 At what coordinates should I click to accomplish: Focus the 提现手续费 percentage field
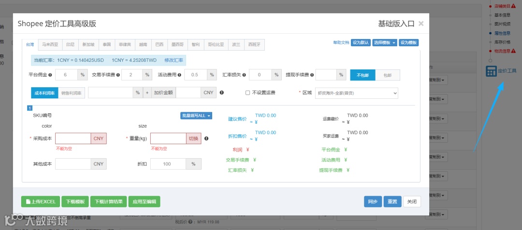[x=326, y=75]
